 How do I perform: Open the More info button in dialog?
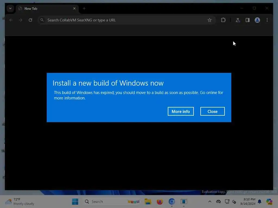[x=181, y=111]
